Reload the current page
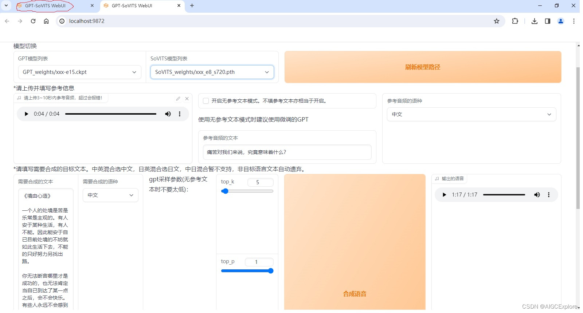The image size is (583, 313). pos(33,21)
